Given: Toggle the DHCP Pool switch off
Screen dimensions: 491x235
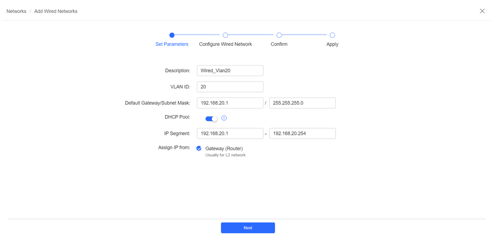Looking at the screenshot, I should point(211,119).
